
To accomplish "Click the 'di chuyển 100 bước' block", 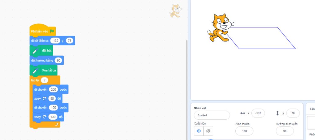I will (x=50, y=108).
